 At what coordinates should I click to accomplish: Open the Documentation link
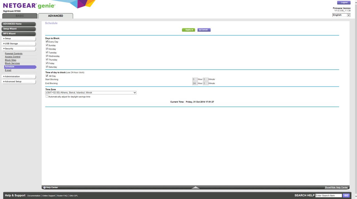pos(34,196)
